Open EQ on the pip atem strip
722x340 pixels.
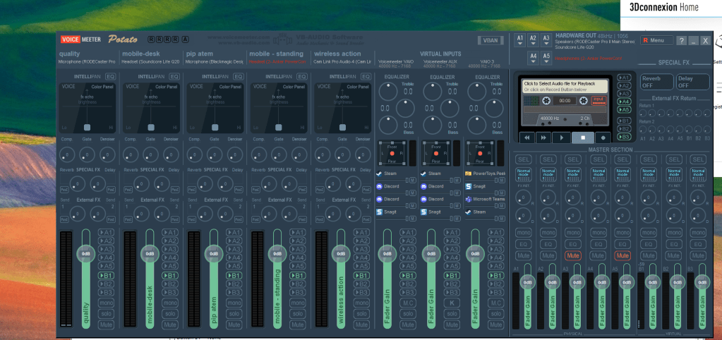pyautogui.click(x=238, y=76)
